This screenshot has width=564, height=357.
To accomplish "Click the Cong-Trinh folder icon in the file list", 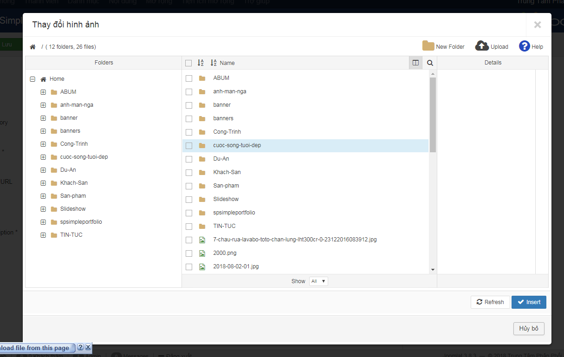I will click(202, 132).
